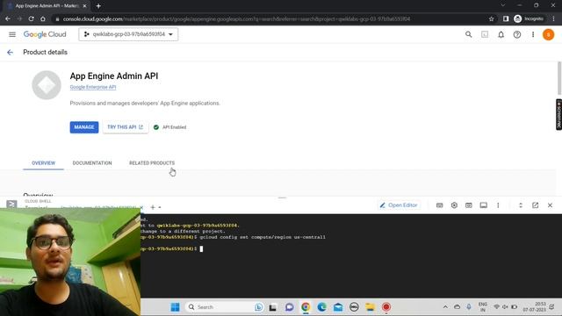The width and height of the screenshot is (562, 316).
Task: Click the browser back button
Action: (8, 18)
